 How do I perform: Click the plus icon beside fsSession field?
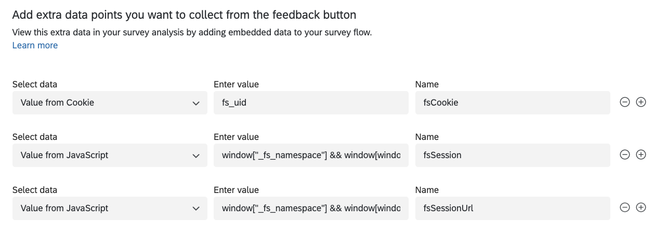641,155
